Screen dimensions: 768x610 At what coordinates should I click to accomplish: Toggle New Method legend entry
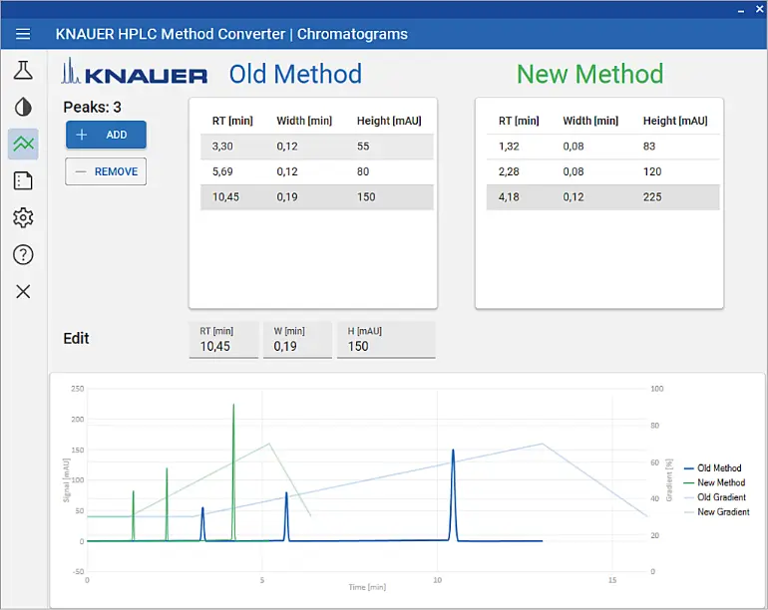tap(714, 482)
